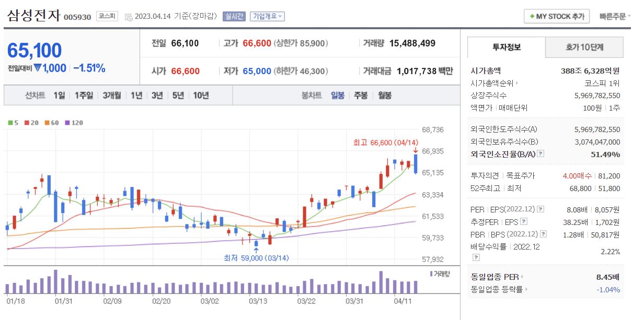
Task: Click the 04/11 date axis label
Action: (x=402, y=301)
